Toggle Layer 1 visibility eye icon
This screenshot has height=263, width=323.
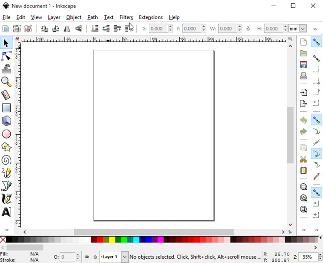pos(87,257)
